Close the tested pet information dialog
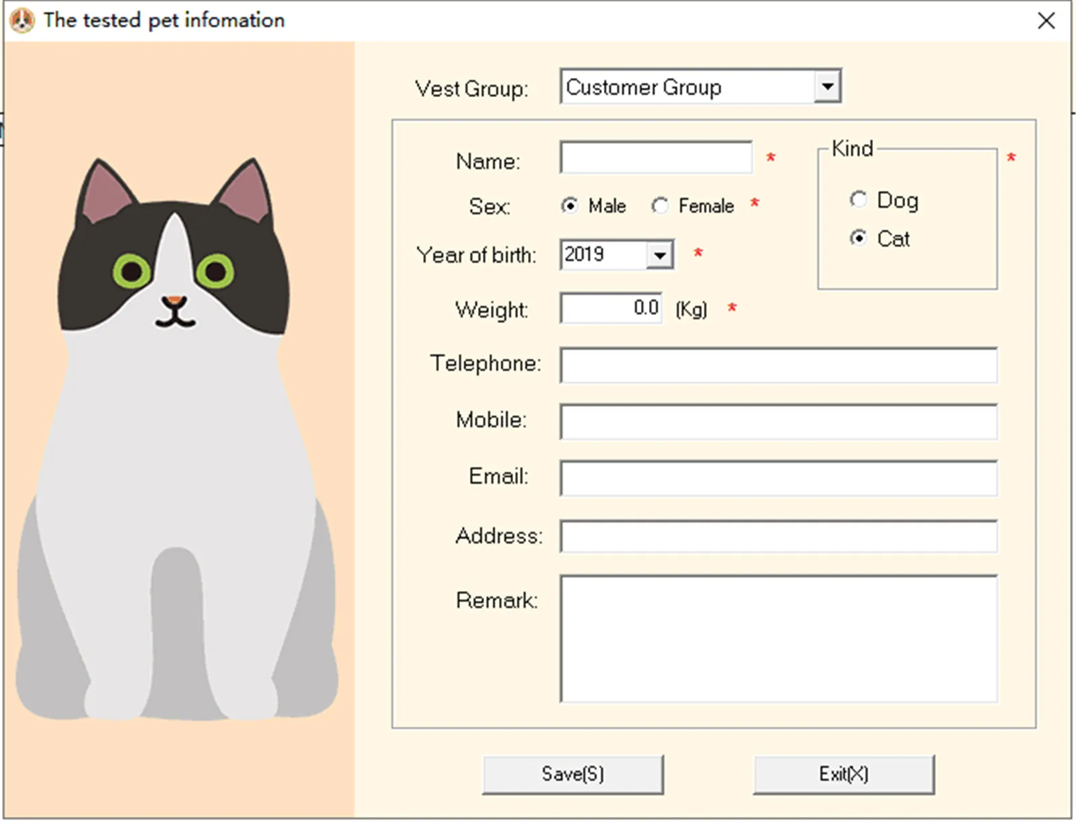The image size is (1076, 823). [1046, 21]
